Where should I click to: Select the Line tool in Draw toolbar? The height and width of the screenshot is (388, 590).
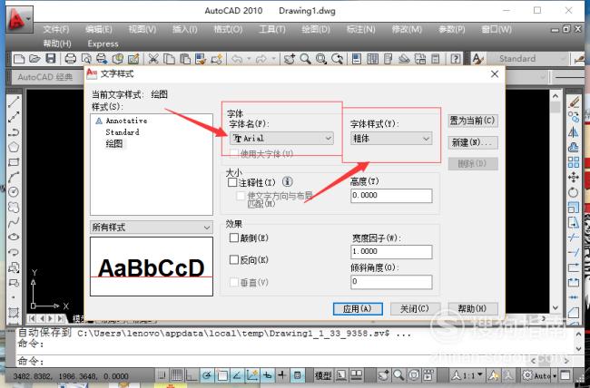(x=14, y=102)
